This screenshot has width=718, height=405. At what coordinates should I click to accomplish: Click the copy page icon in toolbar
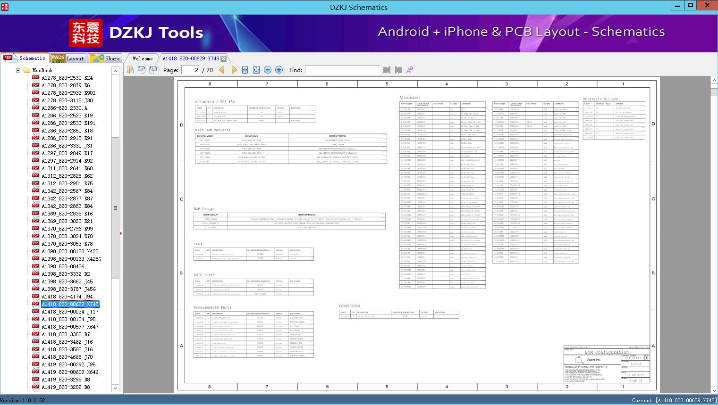pyautogui.click(x=130, y=70)
